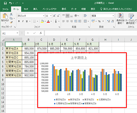Click the Wrap Text icon
The width and height of the screenshot is (137, 113).
pos(85,16)
